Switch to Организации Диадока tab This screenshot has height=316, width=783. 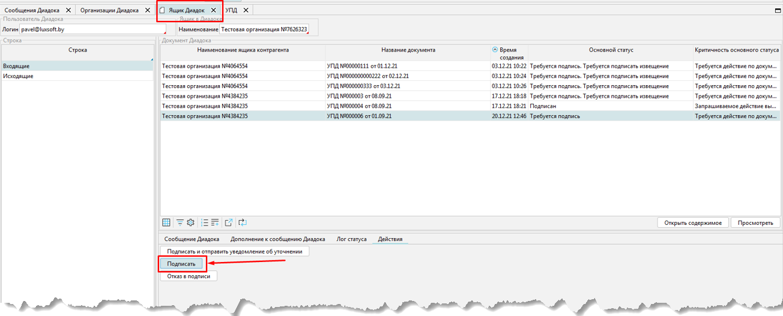click(x=109, y=10)
